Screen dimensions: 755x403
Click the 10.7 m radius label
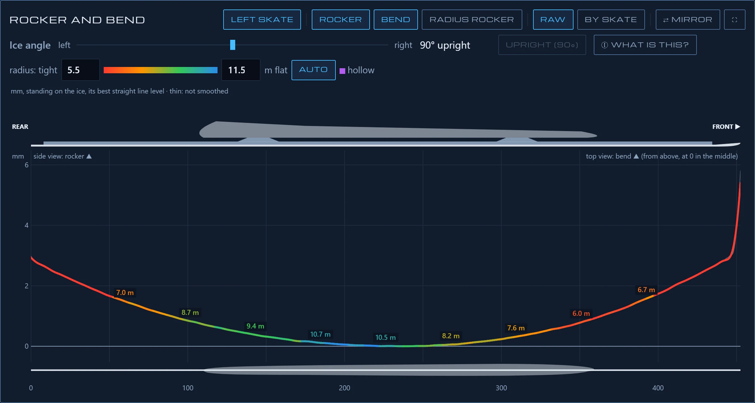pos(320,334)
